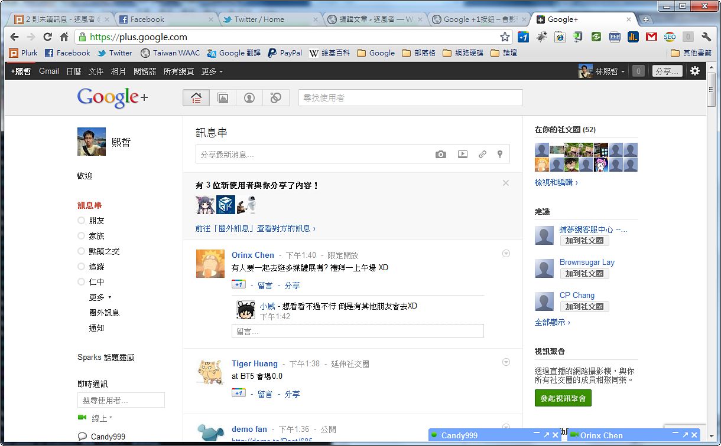Screen dimensions: 721x446
Task: Close the Candy999 chat window
Action: pyautogui.click(x=555, y=435)
